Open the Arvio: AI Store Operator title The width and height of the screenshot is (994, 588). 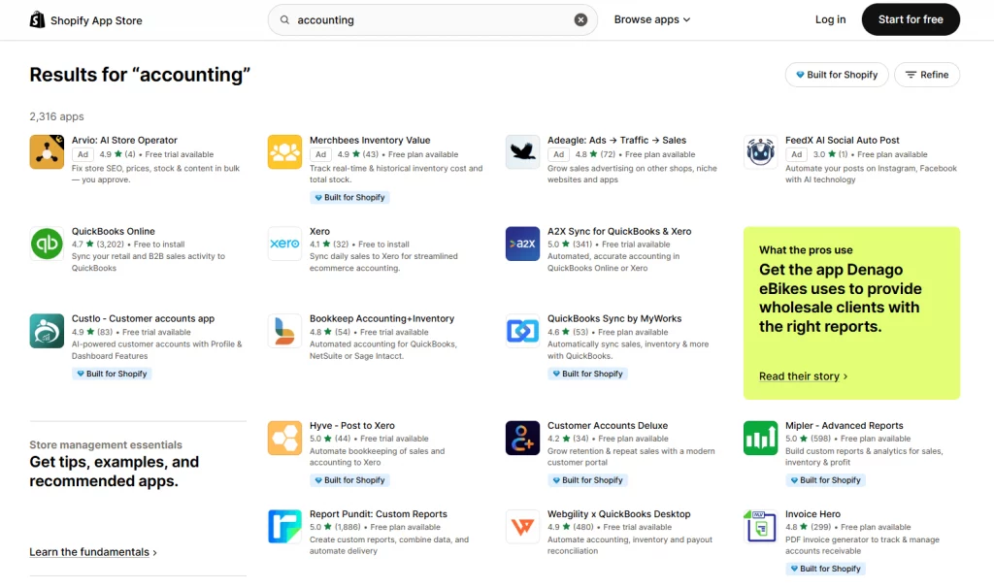pyautogui.click(x=124, y=140)
